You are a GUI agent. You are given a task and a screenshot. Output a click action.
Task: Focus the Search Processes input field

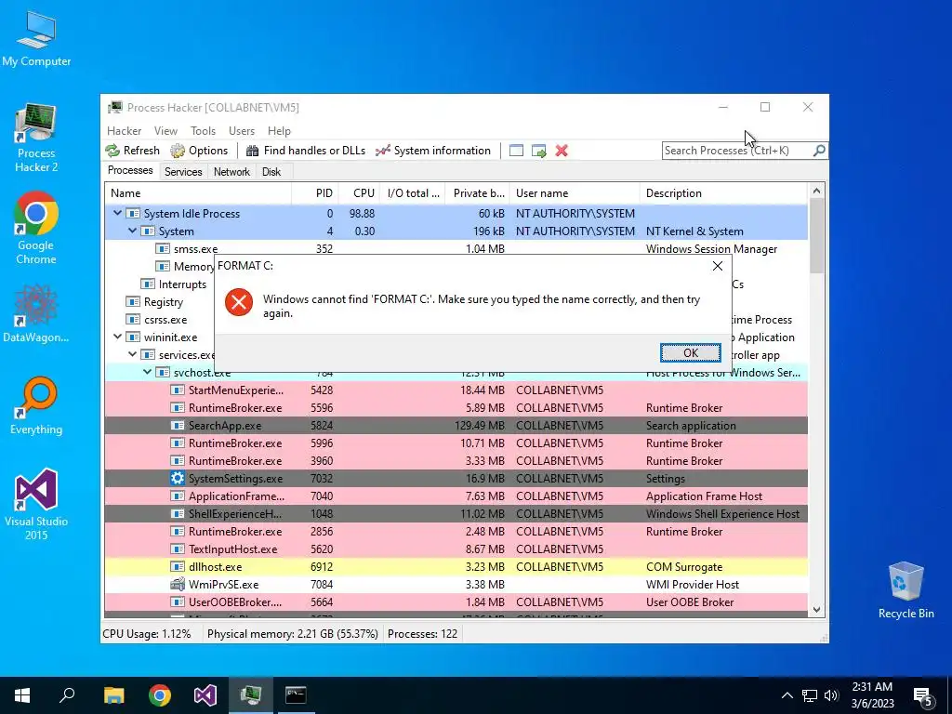click(737, 151)
